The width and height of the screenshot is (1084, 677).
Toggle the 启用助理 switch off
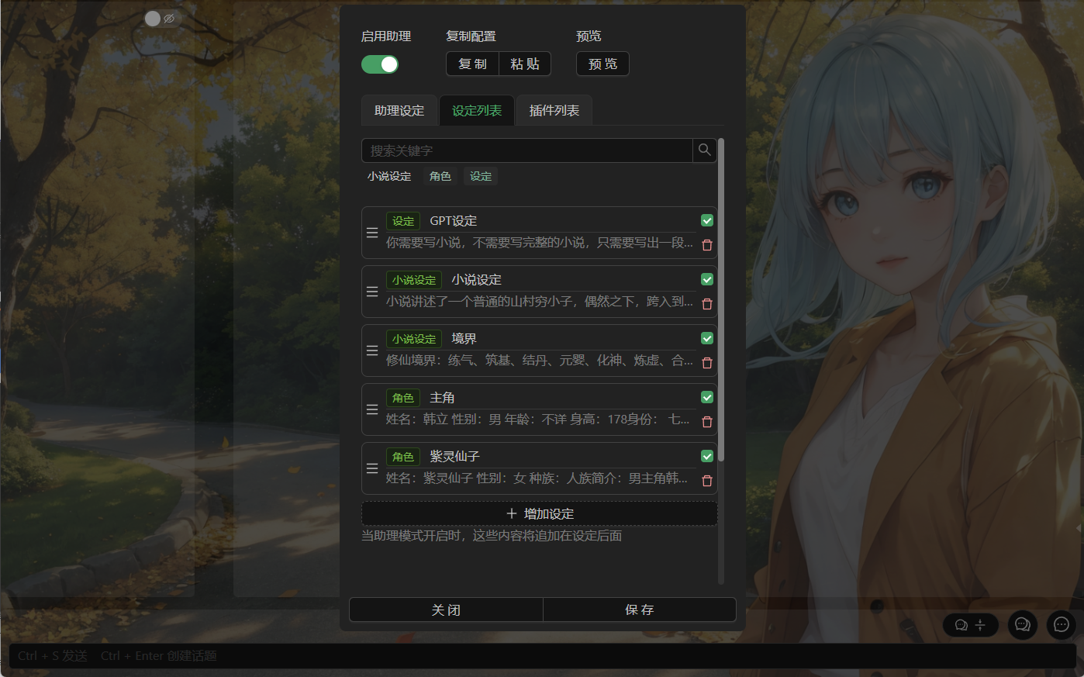click(380, 64)
